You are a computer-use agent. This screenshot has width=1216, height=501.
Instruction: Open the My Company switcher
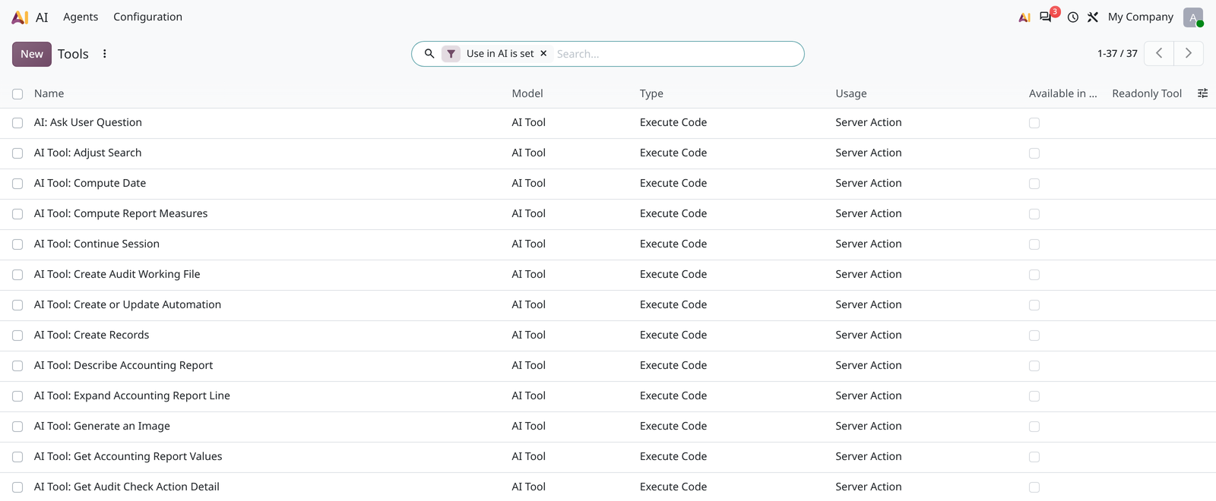(x=1140, y=17)
